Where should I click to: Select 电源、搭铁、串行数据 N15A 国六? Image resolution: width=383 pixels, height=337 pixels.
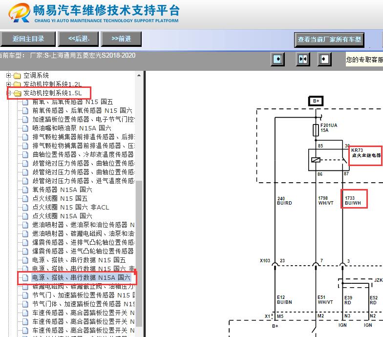point(81,277)
